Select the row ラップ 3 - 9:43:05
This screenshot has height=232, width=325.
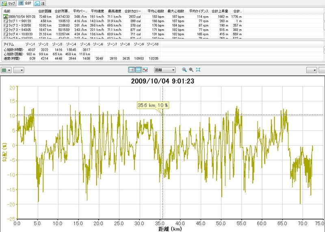click(123, 30)
